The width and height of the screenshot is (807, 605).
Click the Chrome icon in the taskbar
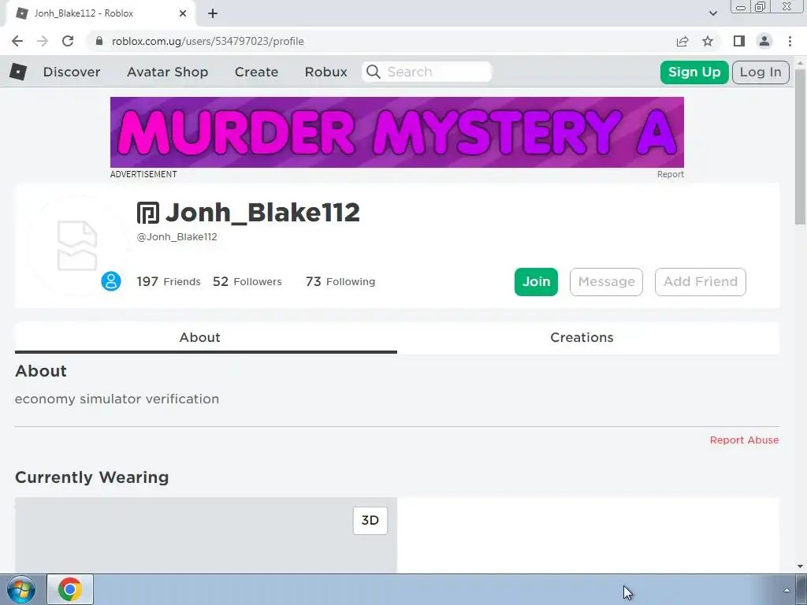(70, 589)
